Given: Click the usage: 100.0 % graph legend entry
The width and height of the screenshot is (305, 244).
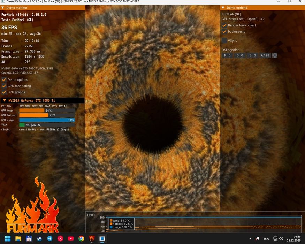Looking at the screenshot, I should pyautogui.click(x=121, y=227).
